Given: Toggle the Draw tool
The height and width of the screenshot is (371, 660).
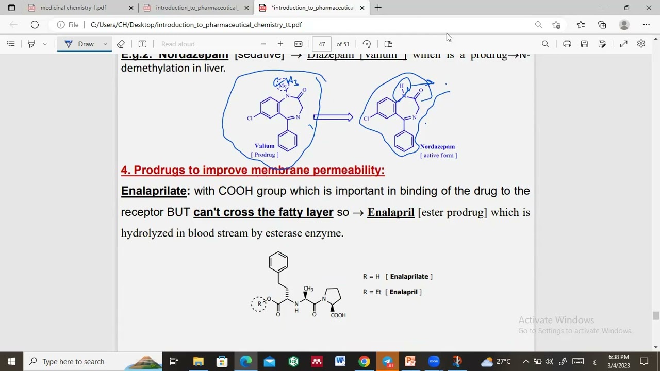Looking at the screenshot, I should pyautogui.click(x=79, y=44).
